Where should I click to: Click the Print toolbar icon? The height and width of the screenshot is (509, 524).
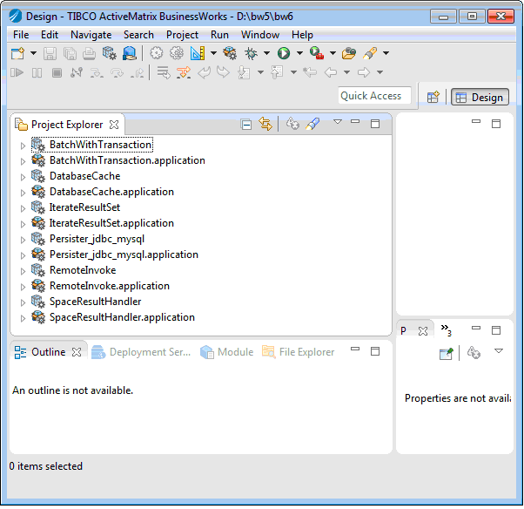[x=90, y=53]
